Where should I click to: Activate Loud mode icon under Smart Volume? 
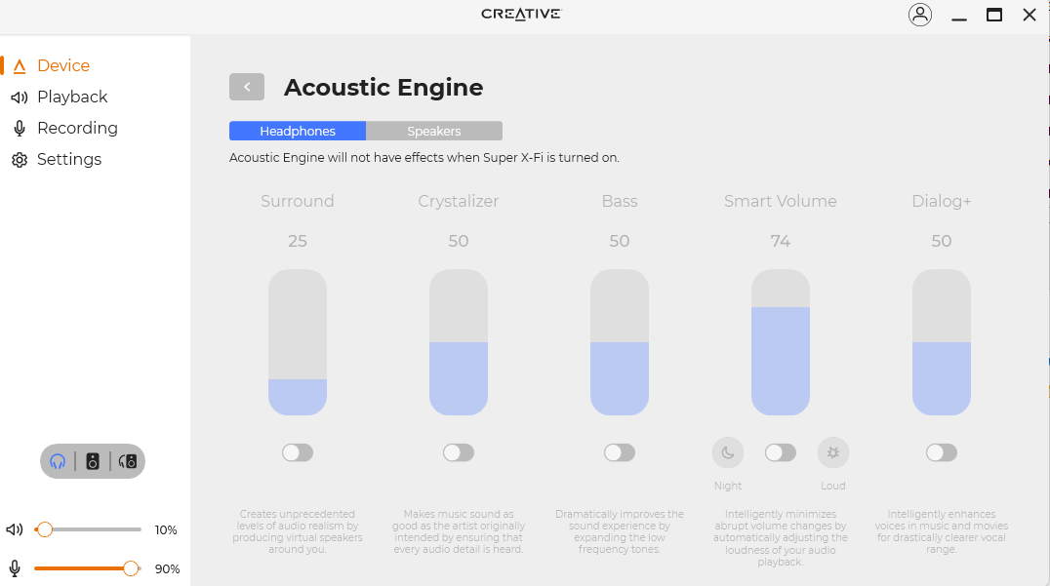point(833,452)
